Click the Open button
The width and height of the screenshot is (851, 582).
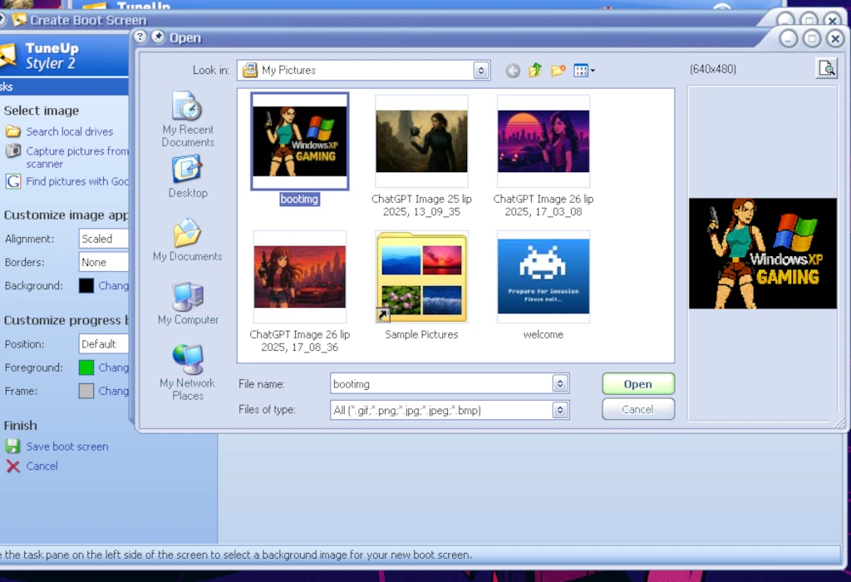tap(638, 384)
